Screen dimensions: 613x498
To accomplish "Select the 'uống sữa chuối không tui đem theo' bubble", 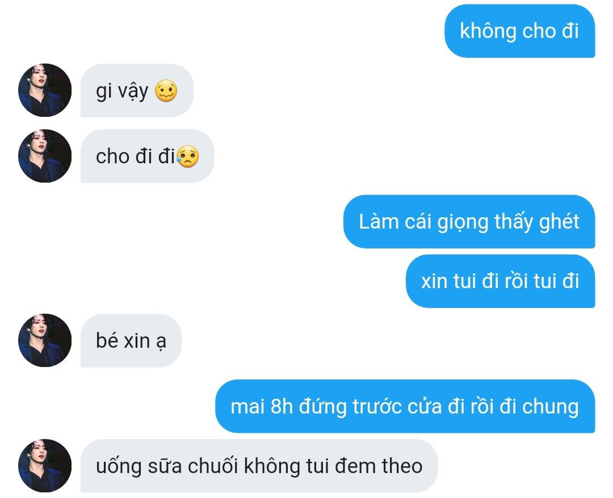I will (259, 466).
